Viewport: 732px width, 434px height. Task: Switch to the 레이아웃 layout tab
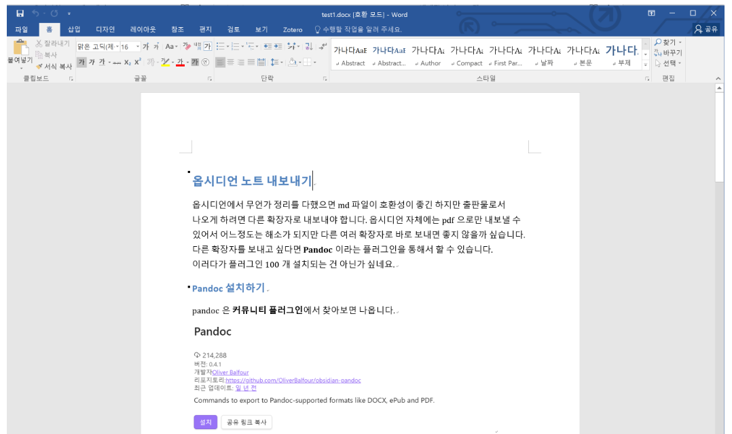click(143, 29)
